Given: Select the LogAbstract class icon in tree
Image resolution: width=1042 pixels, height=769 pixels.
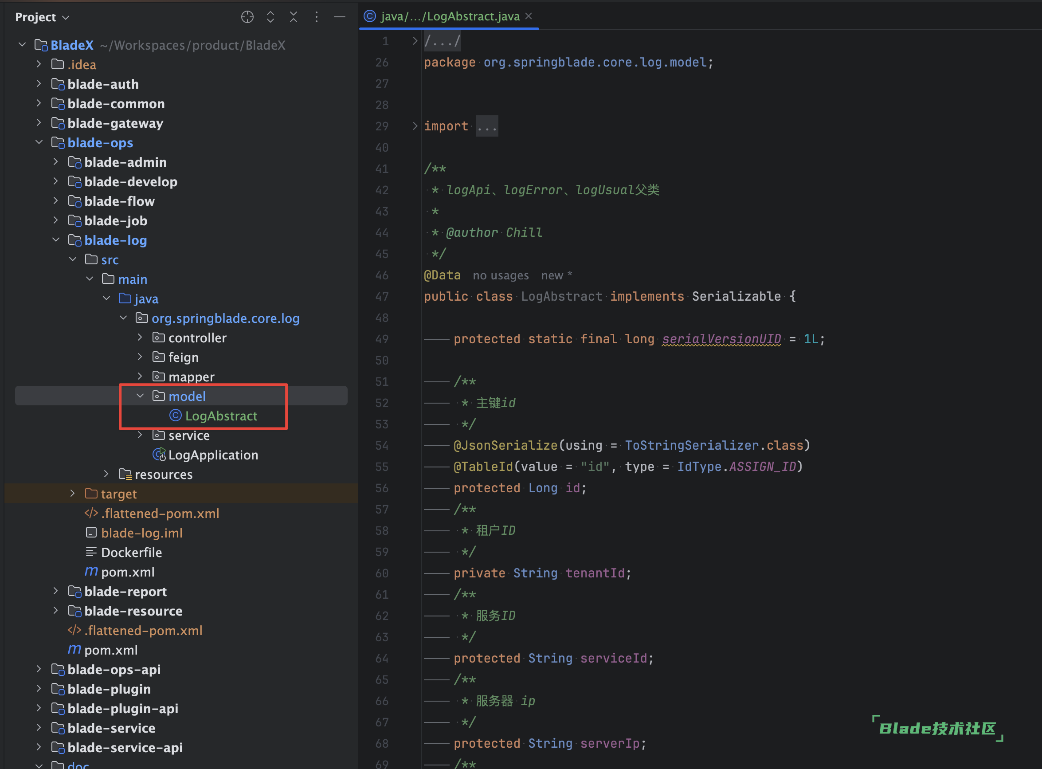Looking at the screenshot, I should point(176,415).
